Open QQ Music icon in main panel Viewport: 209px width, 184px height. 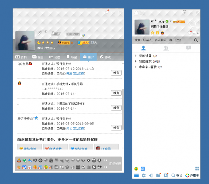136,169
